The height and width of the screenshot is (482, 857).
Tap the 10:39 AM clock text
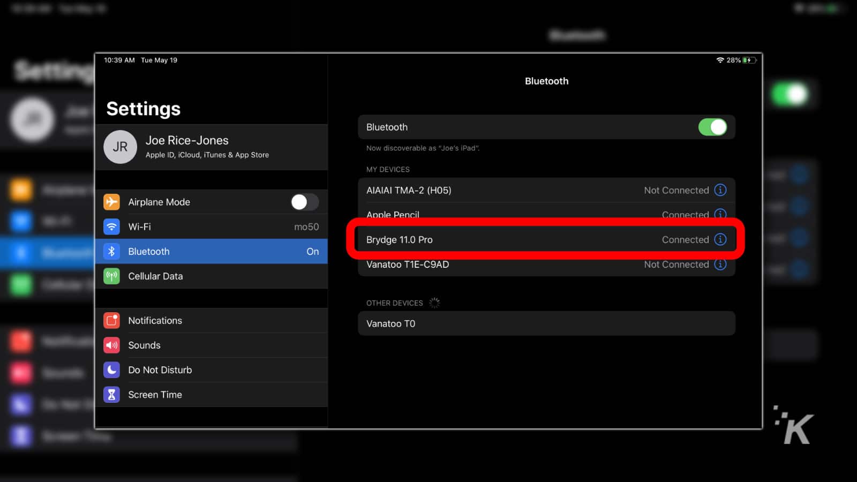[119, 60]
